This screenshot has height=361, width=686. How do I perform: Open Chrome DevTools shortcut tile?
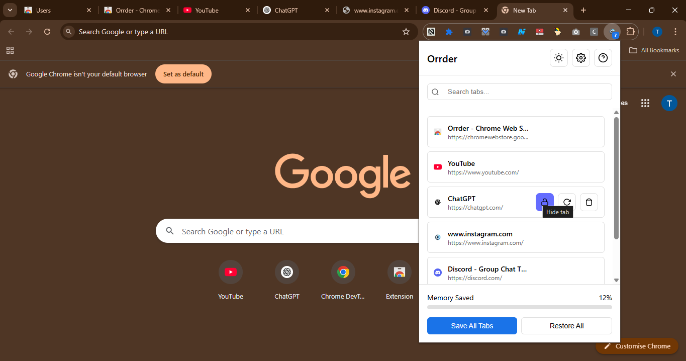343,281
